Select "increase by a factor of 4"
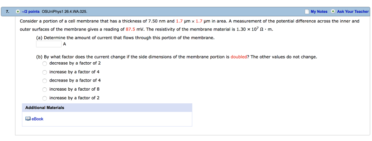The height and width of the screenshot is (141, 372). point(45,72)
